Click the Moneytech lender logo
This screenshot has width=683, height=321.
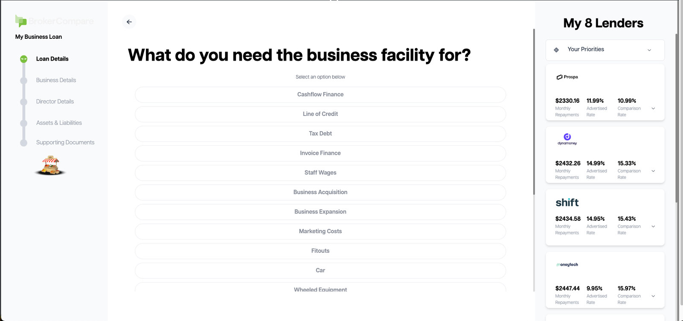[x=567, y=265]
